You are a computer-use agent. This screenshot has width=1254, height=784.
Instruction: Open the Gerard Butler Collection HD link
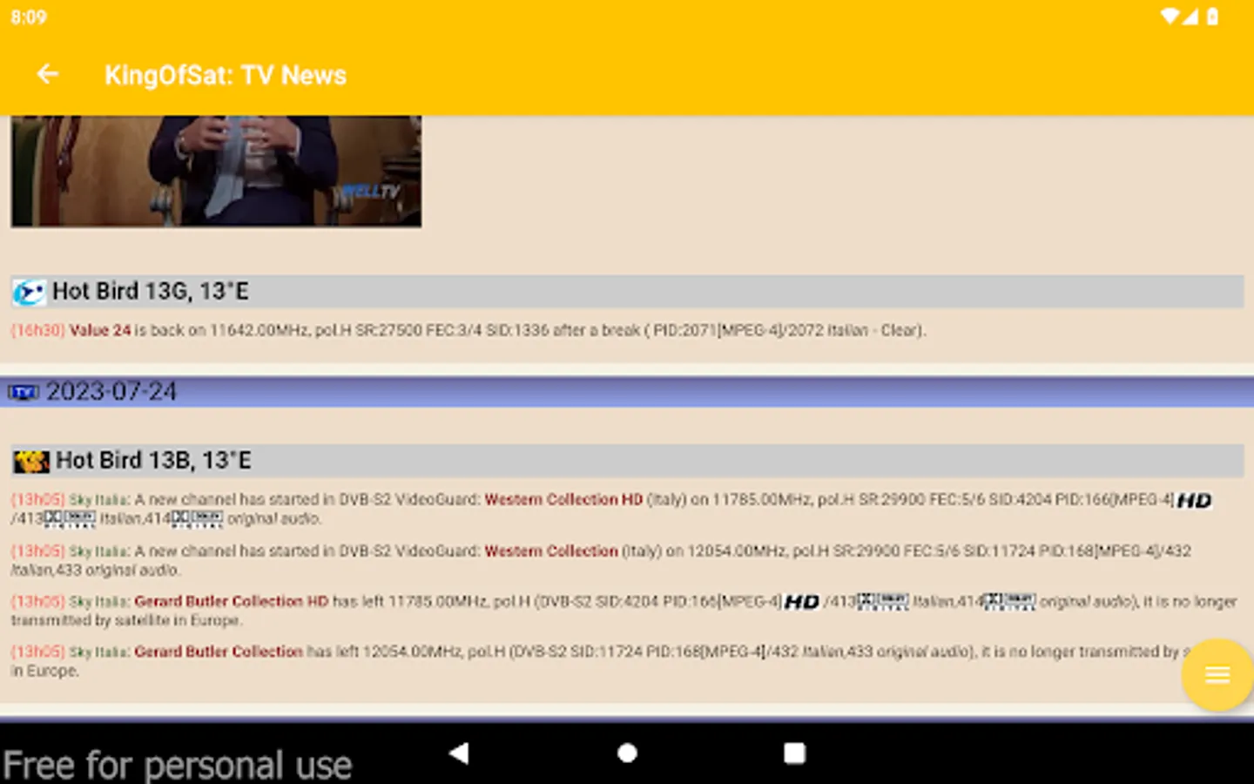[232, 601]
